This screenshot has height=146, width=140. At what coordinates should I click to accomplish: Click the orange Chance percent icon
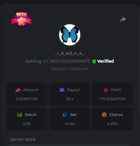pos(104,115)
